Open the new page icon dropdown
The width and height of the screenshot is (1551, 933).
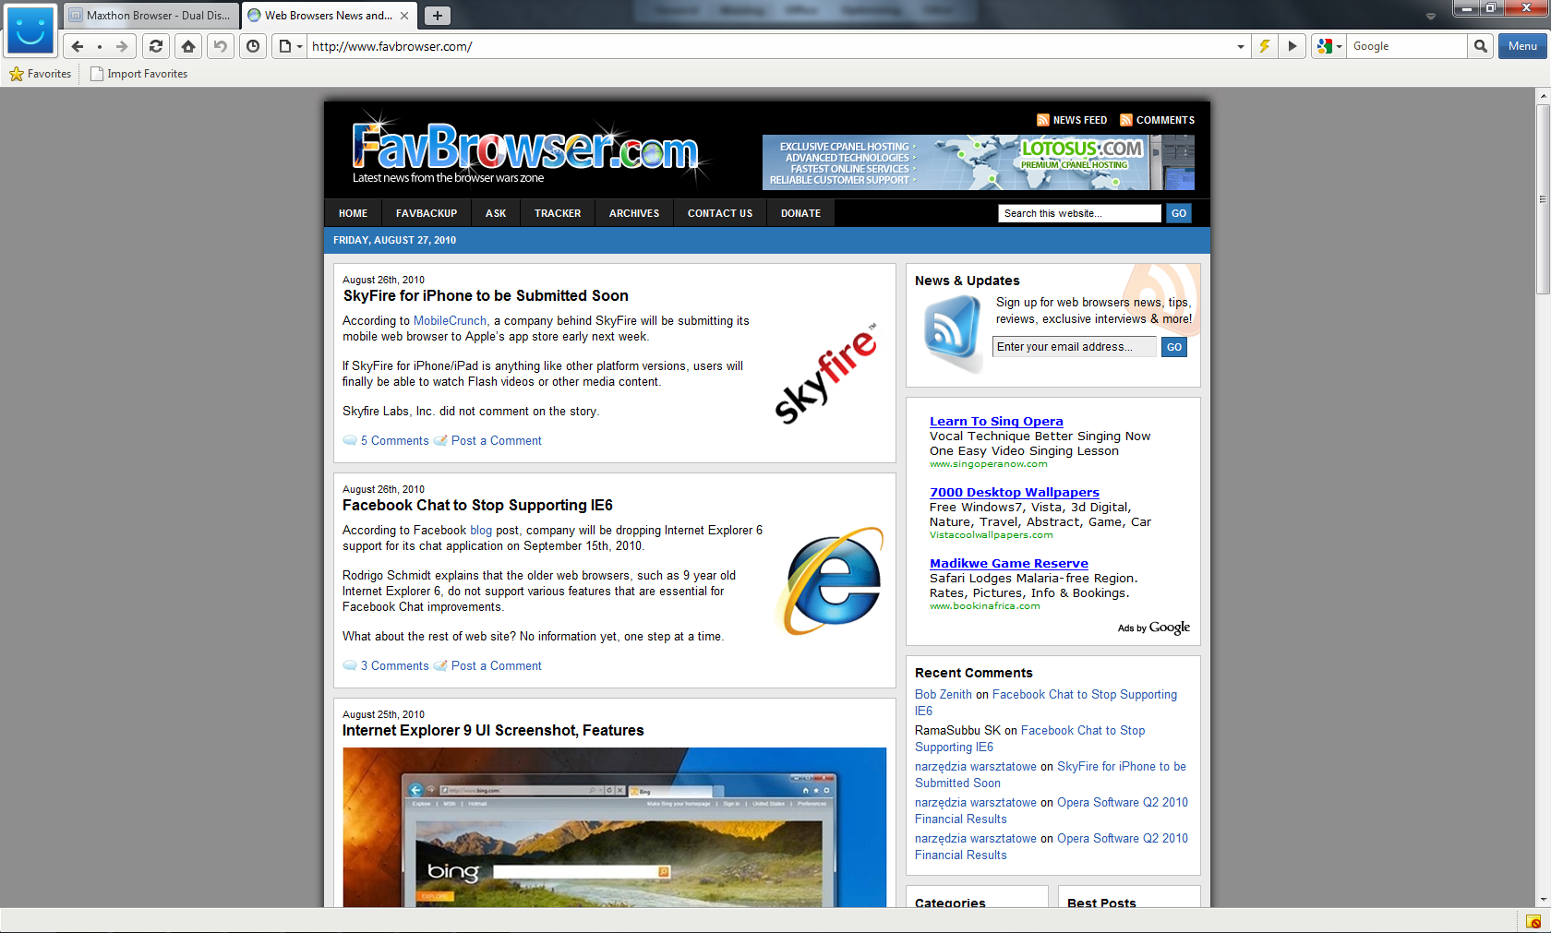point(290,46)
